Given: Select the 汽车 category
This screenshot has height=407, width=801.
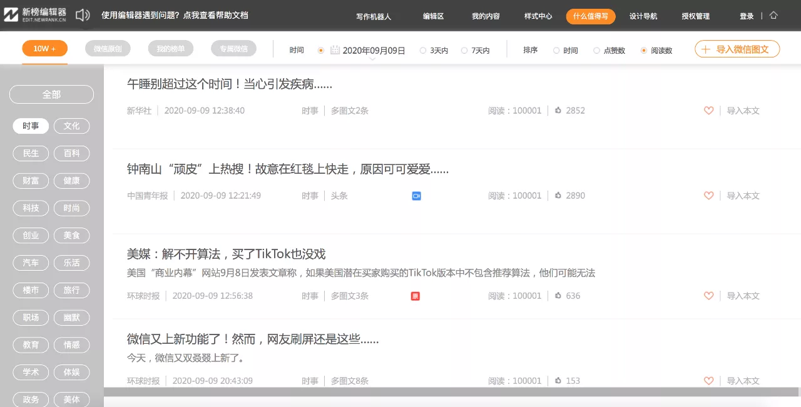Looking at the screenshot, I should [31, 263].
